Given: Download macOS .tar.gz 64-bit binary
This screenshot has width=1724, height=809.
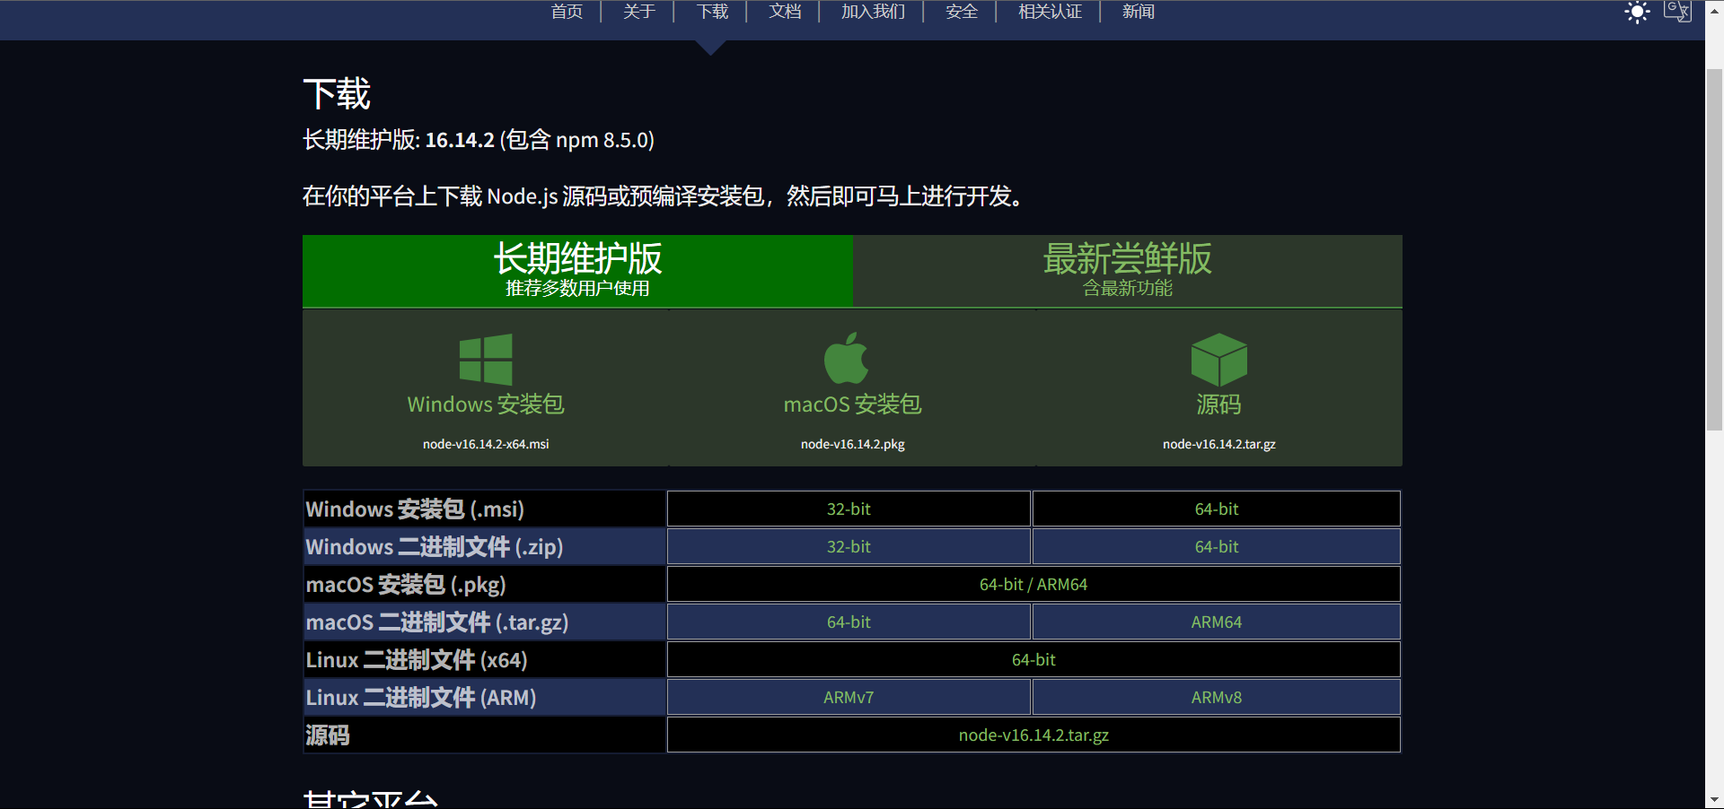Looking at the screenshot, I should click(849, 622).
